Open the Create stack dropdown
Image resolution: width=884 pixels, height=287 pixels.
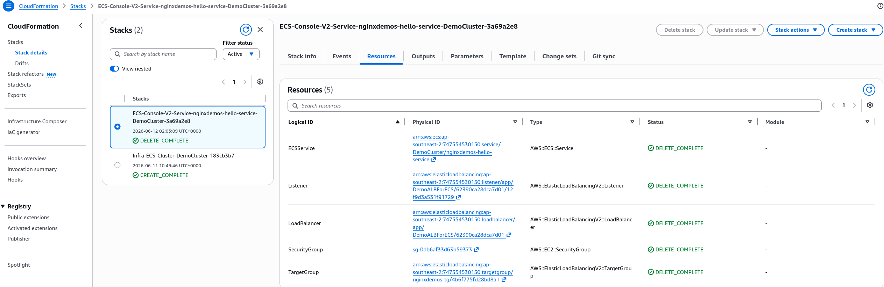point(856,30)
